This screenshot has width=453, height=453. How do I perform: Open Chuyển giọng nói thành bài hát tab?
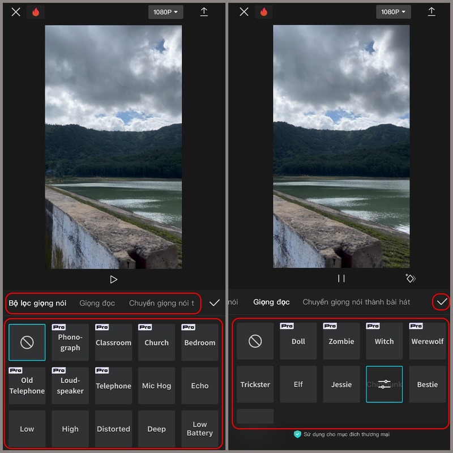(x=356, y=302)
